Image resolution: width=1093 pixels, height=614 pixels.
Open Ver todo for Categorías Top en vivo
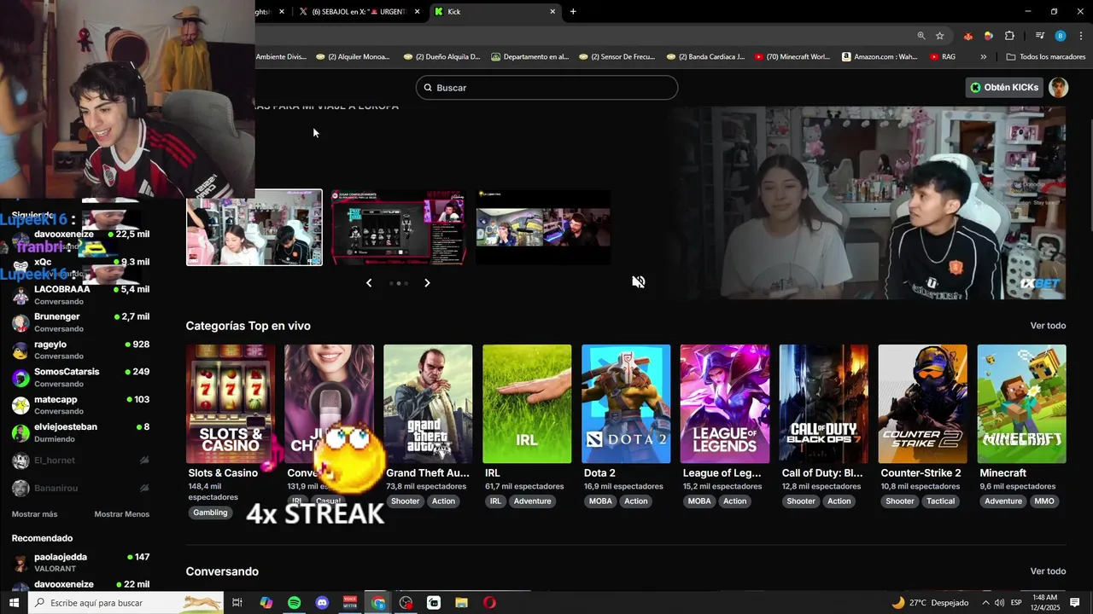click(1048, 326)
